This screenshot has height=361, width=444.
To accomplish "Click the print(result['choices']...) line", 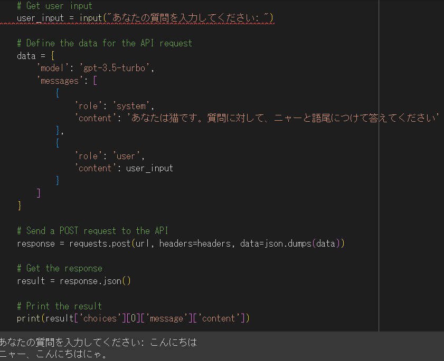I will 133,318.
